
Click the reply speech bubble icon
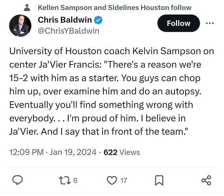(17, 180)
